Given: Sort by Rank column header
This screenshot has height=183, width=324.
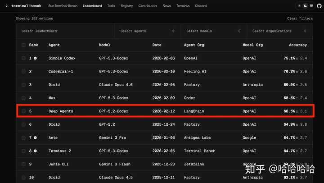Looking at the screenshot, I should click(x=33, y=45).
